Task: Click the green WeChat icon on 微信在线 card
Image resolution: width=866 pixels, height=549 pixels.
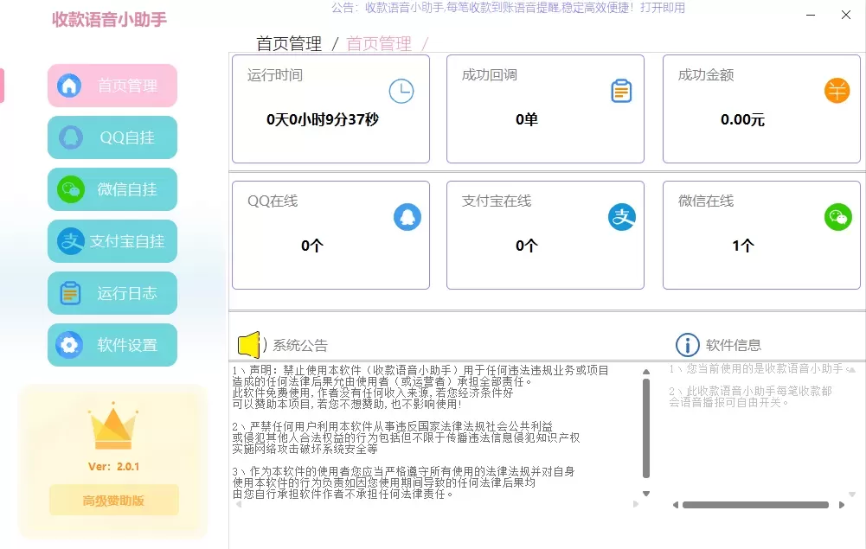Action: coord(837,216)
